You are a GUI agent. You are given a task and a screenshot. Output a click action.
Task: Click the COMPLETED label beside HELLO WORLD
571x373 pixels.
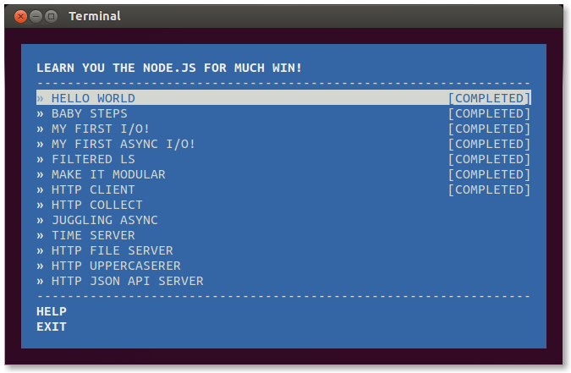[x=489, y=98]
